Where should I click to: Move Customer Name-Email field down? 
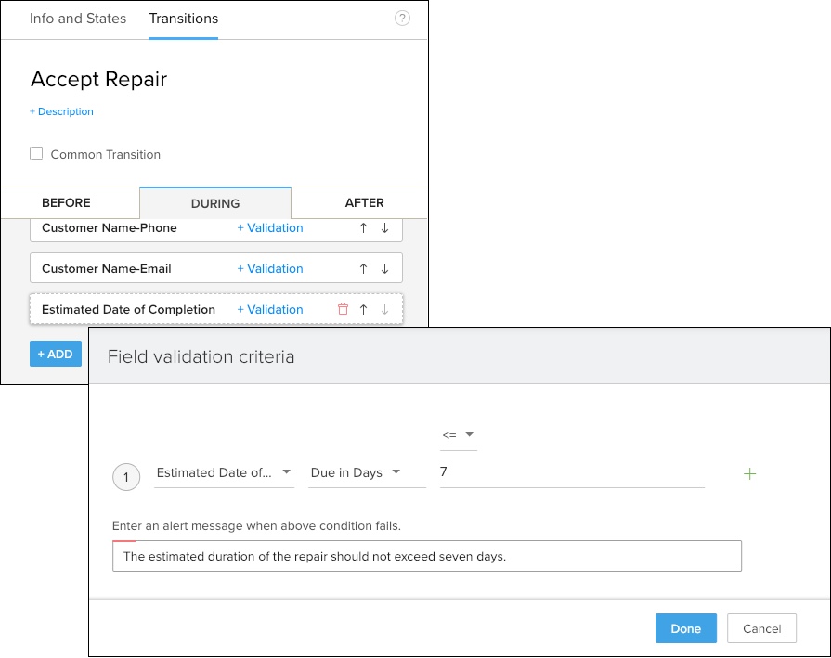click(384, 269)
